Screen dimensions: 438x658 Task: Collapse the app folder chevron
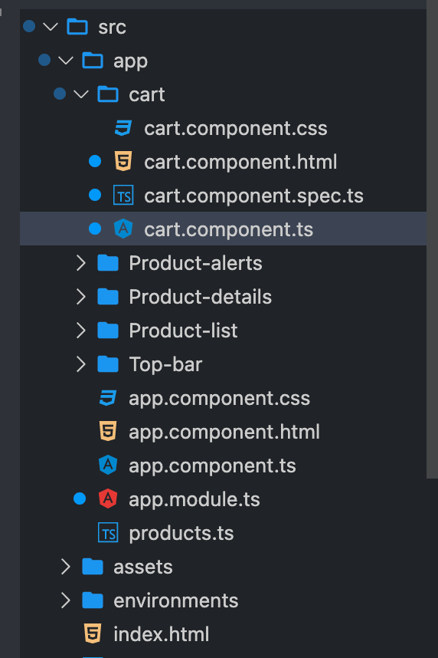click(66, 61)
